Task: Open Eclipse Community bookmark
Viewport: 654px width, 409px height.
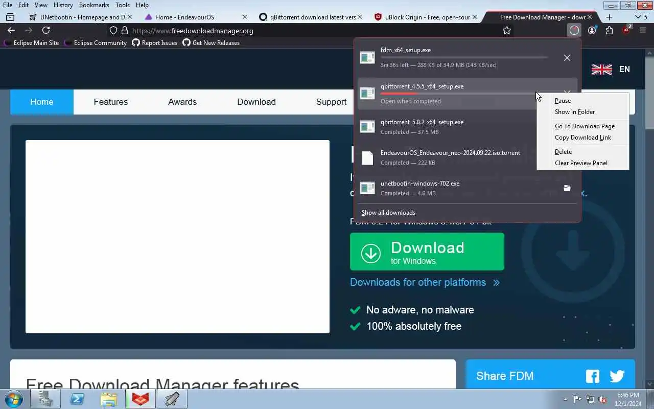Action: 95,43
